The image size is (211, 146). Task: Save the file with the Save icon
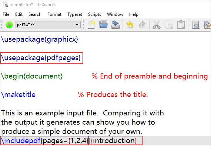[x=115, y=25]
